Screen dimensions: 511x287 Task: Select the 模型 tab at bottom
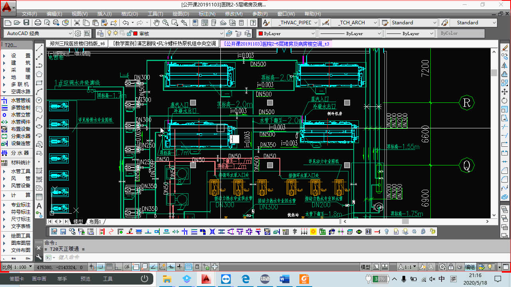coord(78,221)
